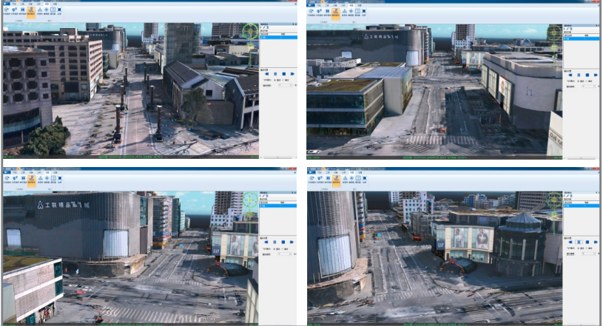Viewport: 603px width, 326px height.
Task: Click the full-screen corner-brackets icon in bottom-right window
Action: pyautogui.click(x=364, y=178)
